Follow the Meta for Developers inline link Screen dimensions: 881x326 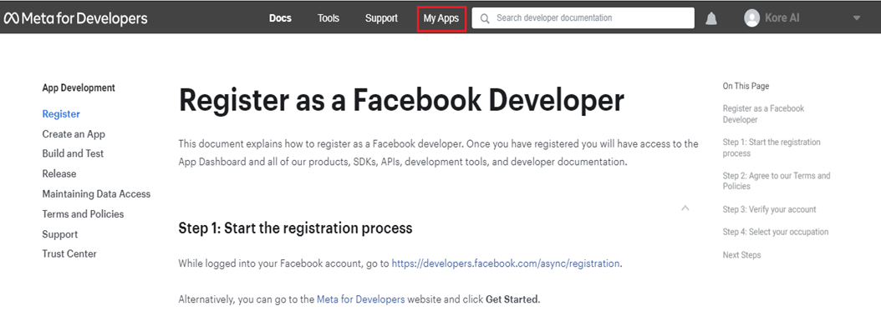[361, 299]
